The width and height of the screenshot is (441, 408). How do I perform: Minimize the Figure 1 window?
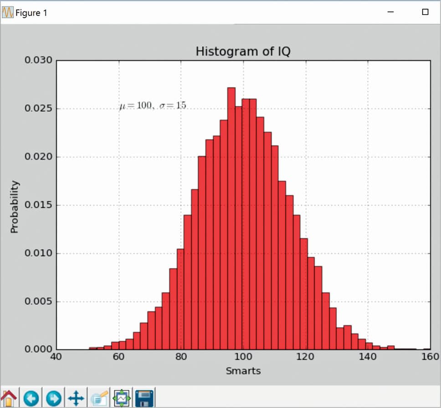tap(390, 12)
